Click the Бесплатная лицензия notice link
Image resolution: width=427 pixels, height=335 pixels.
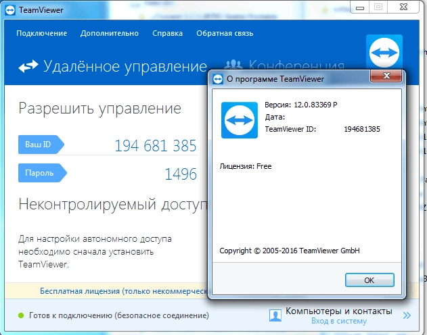(x=124, y=291)
